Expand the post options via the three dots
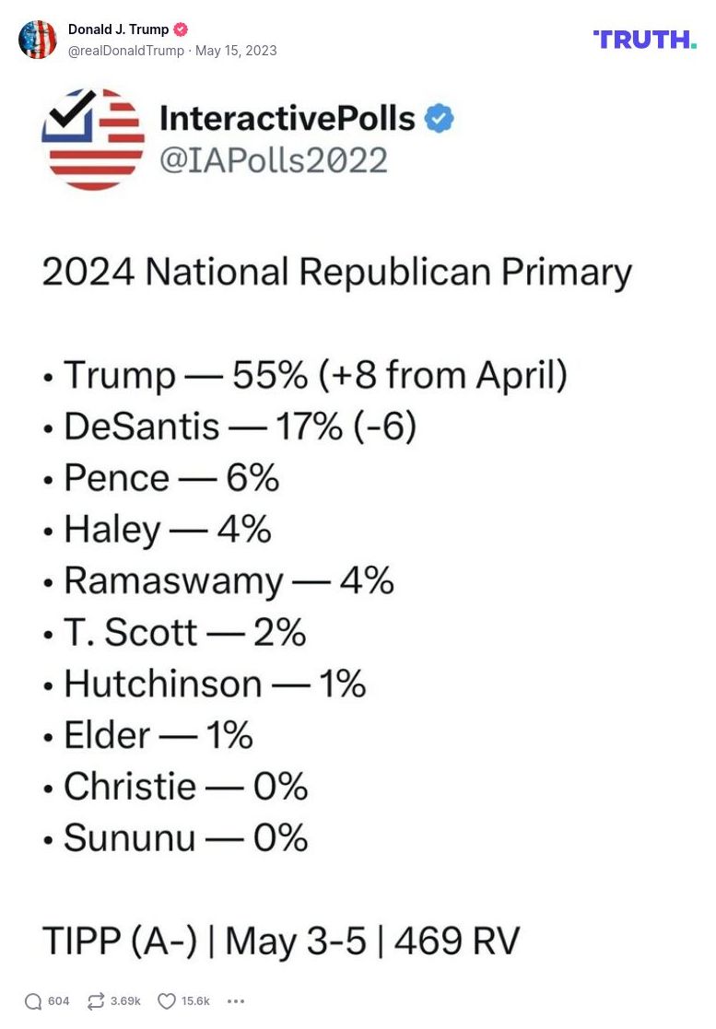The width and height of the screenshot is (716, 1029). 236,1000
